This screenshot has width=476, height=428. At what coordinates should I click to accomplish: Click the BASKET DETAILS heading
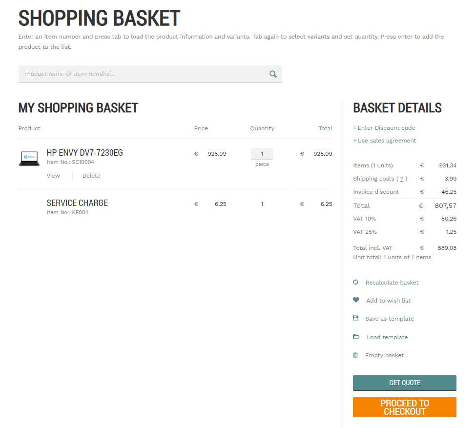(x=397, y=108)
